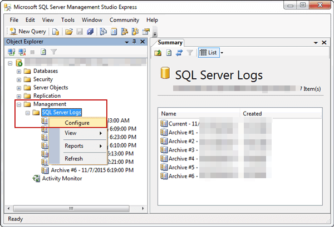Click right arrow of horizontal scrollbar
Screen dimensions: 334x227
(x=143, y=208)
